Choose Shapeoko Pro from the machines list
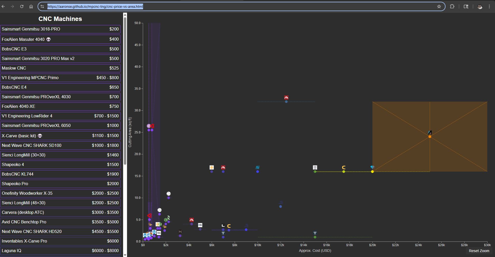The width and height of the screenshot is (495, 257). (60, 184)
